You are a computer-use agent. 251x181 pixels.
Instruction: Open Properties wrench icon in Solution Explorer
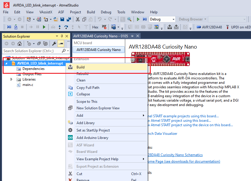54,44
